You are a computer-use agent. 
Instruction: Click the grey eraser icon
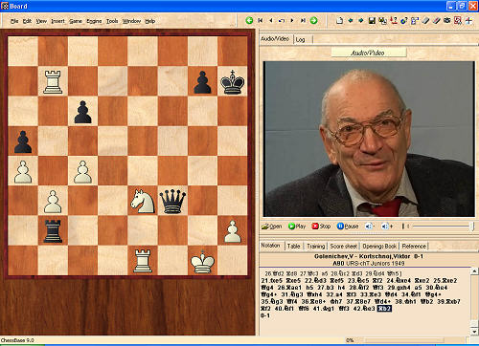425,21
